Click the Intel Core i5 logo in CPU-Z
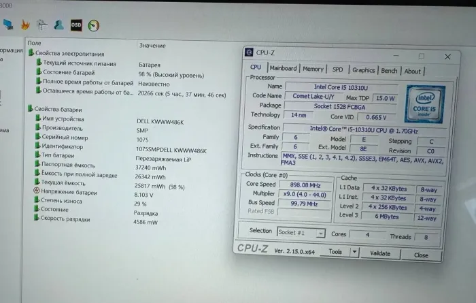Screen dimensions: 476x303 click(x=425, y=104)
